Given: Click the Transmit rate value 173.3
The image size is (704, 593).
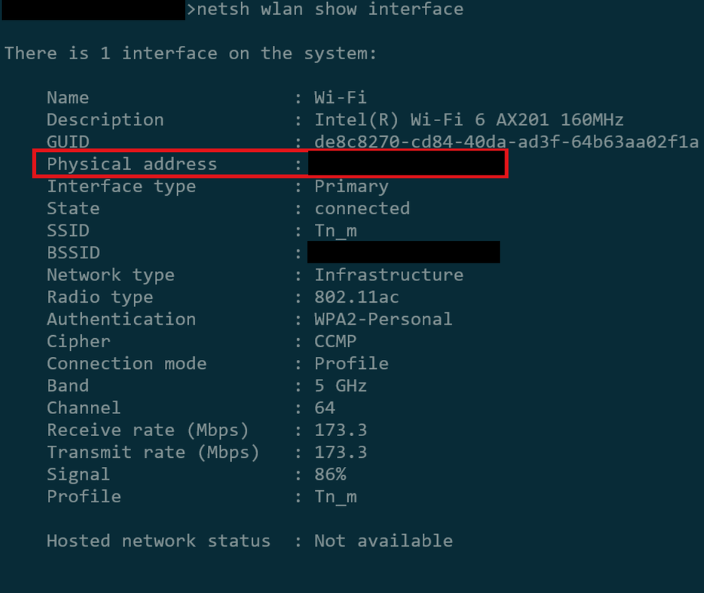Looking at the screenshot, I should point(341,452).
